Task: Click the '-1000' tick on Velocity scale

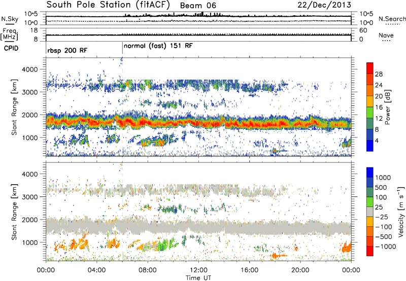Action: click(386, 247)
